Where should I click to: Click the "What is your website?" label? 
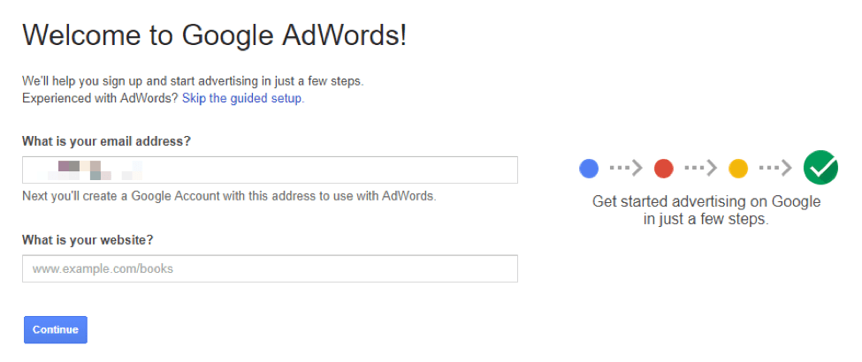click(x=88, y=240)
